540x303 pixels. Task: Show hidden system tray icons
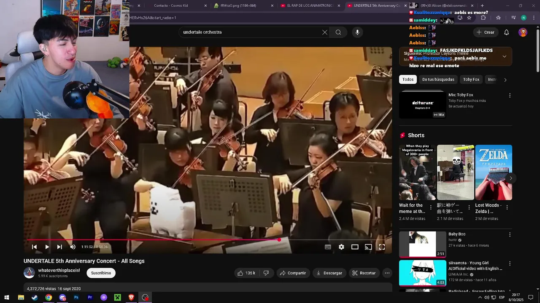(x=480, y=298)
